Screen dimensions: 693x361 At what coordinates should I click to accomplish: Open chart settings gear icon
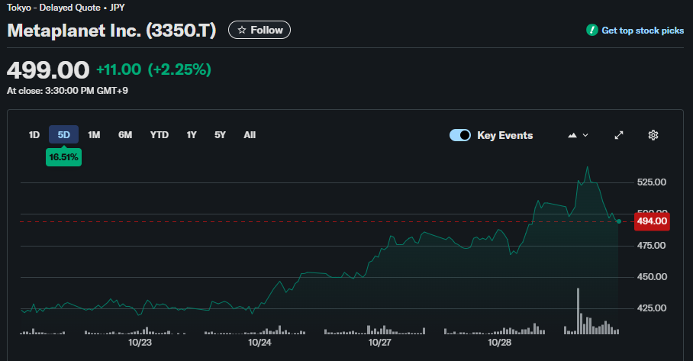[x=653, y=135]
